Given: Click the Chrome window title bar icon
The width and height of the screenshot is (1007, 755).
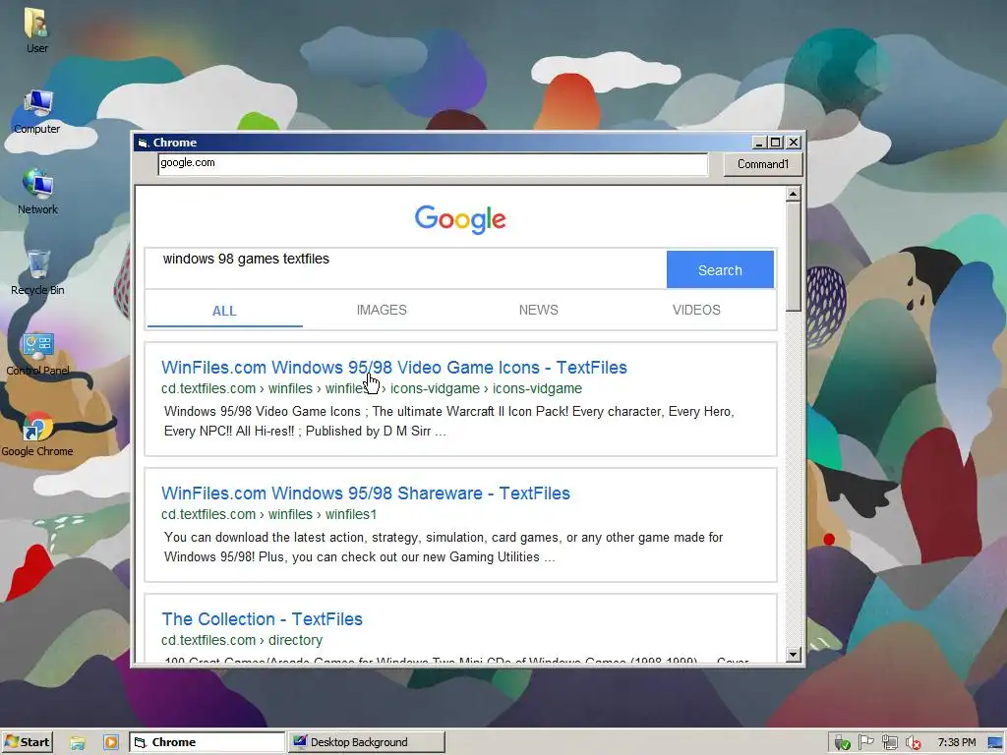Looking at the screenshot, I should click(143, 143).
